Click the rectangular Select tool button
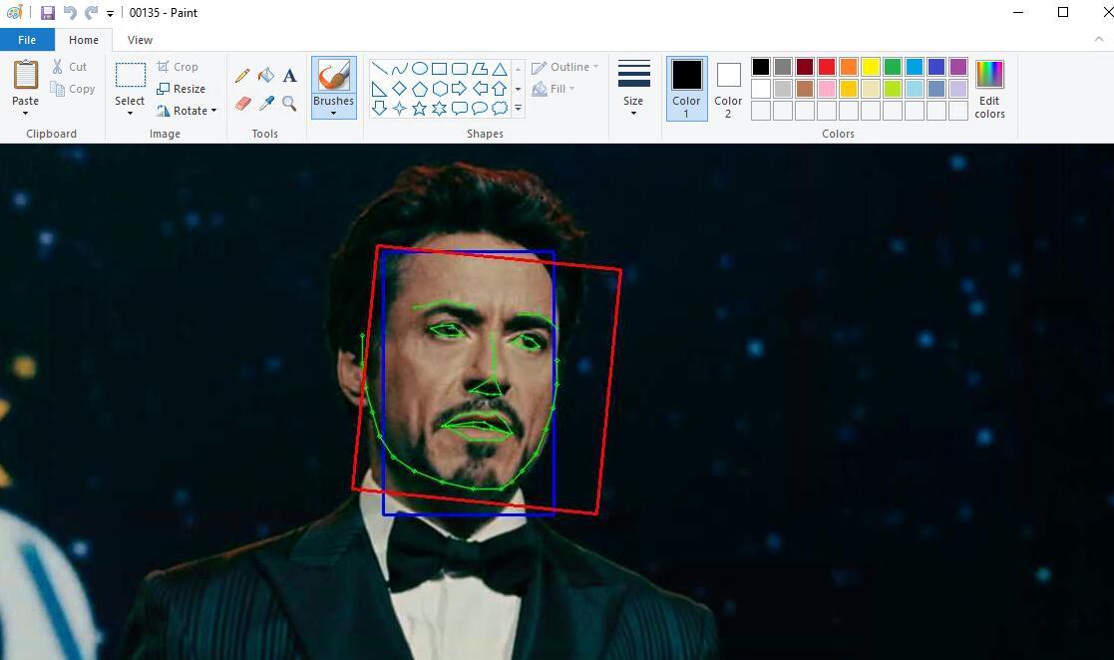Viewport: 1114px width, 660px height. coord(130,76)
